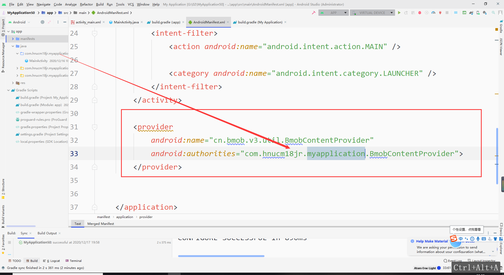
Task: Run the app with green play button
Action: click(x=399, y=13)
